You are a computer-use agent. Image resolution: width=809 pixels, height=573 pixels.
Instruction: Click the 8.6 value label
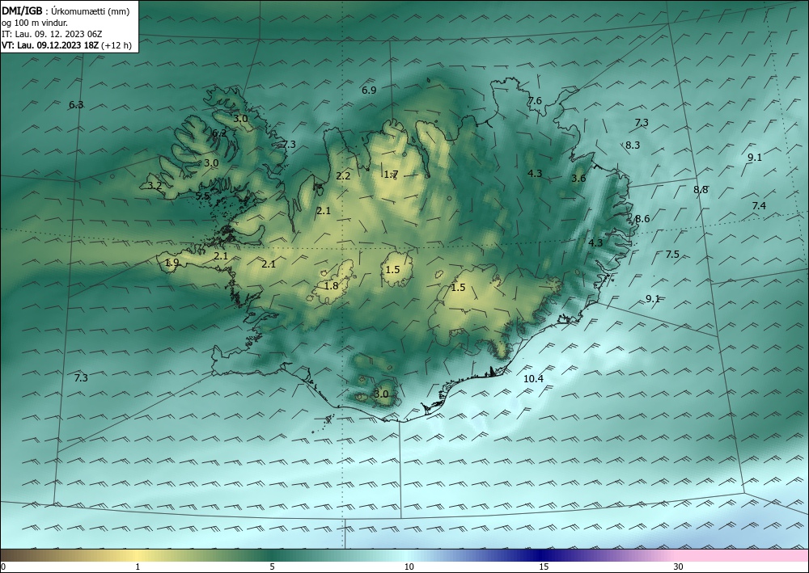642,219
